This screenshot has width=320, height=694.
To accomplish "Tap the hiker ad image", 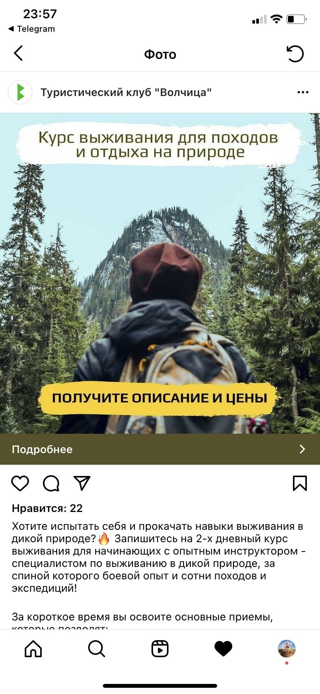I will 160,273.
